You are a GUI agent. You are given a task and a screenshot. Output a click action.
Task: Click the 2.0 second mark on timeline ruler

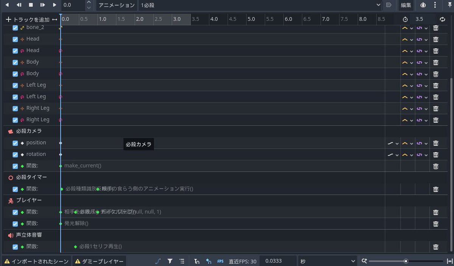pyautogui.click(x=140, y=19)
